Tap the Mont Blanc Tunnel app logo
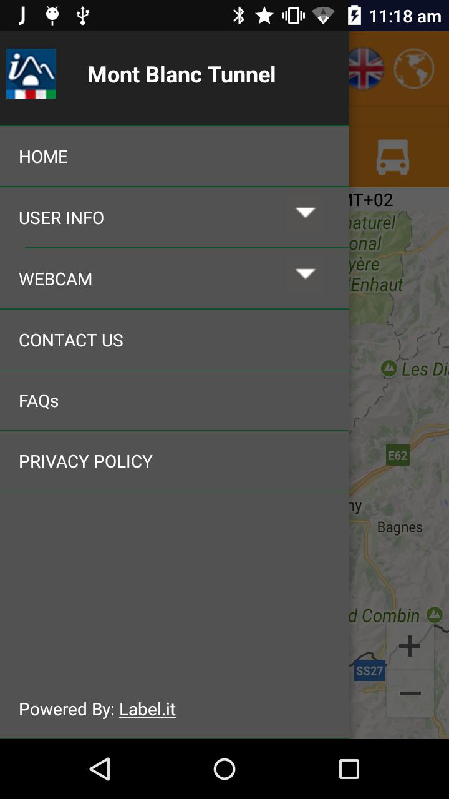The height and width of the screenshot is (799, 449). pos(31,74)
